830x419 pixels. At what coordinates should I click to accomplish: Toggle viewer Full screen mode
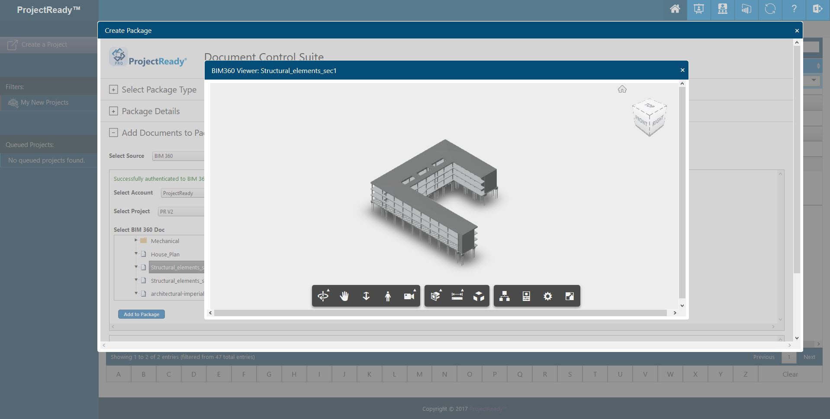pyautogui.click(x=569, y=296)
